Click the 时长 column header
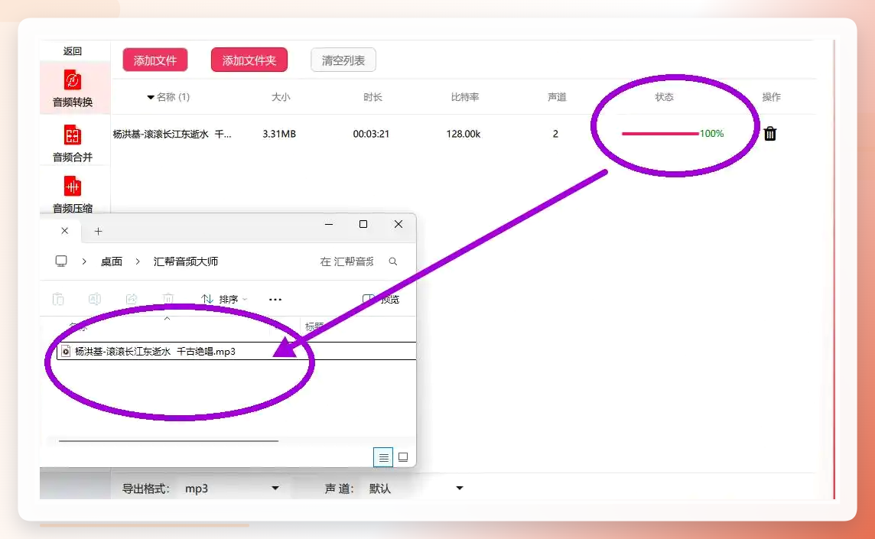Viewport: 875px width, 539px height. point(372,97)
